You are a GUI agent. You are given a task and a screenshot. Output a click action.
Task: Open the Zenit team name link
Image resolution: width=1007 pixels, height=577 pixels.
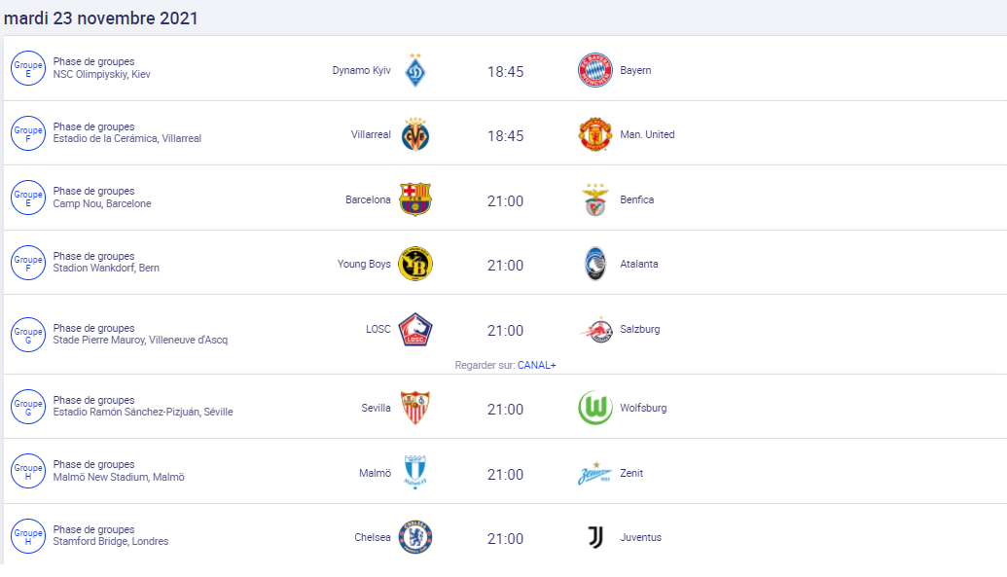tap(631, 473)
